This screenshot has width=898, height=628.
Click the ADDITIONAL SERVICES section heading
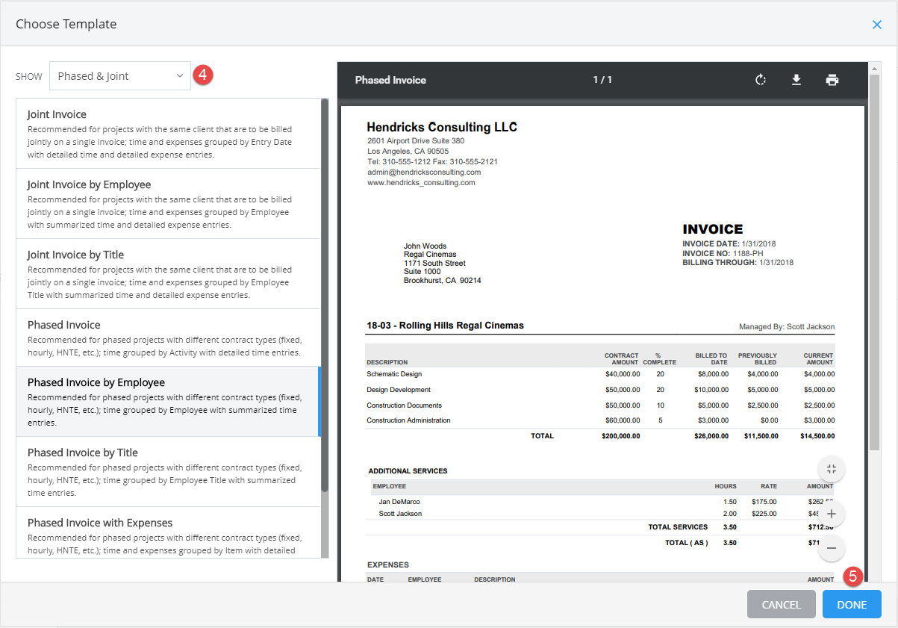tap(408, 471)
